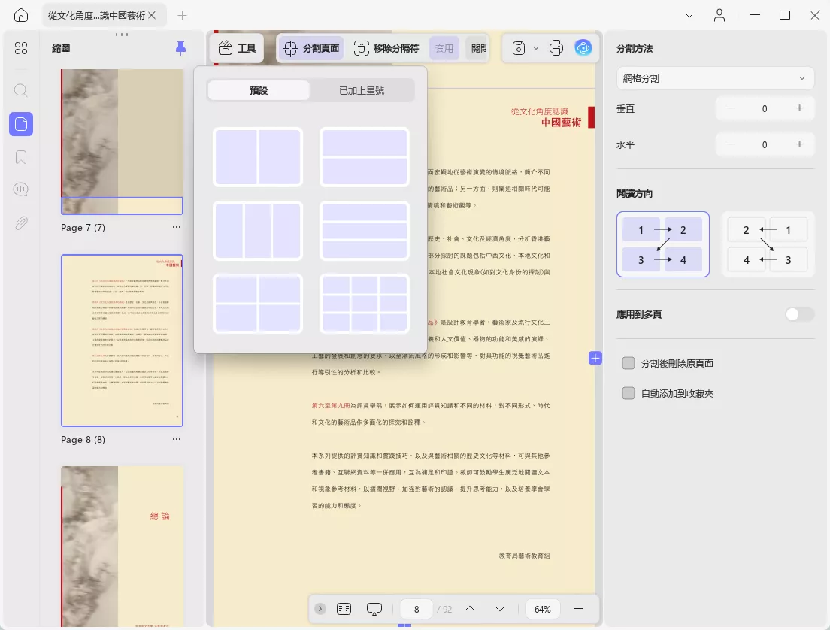Click the blue plus divider handle
830x630 pixels.
click(x=595, y=359)
